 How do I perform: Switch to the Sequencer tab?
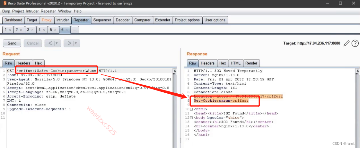(x=102, y=20)
